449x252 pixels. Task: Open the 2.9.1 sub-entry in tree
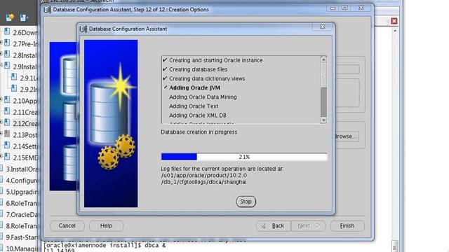[29, 78]
